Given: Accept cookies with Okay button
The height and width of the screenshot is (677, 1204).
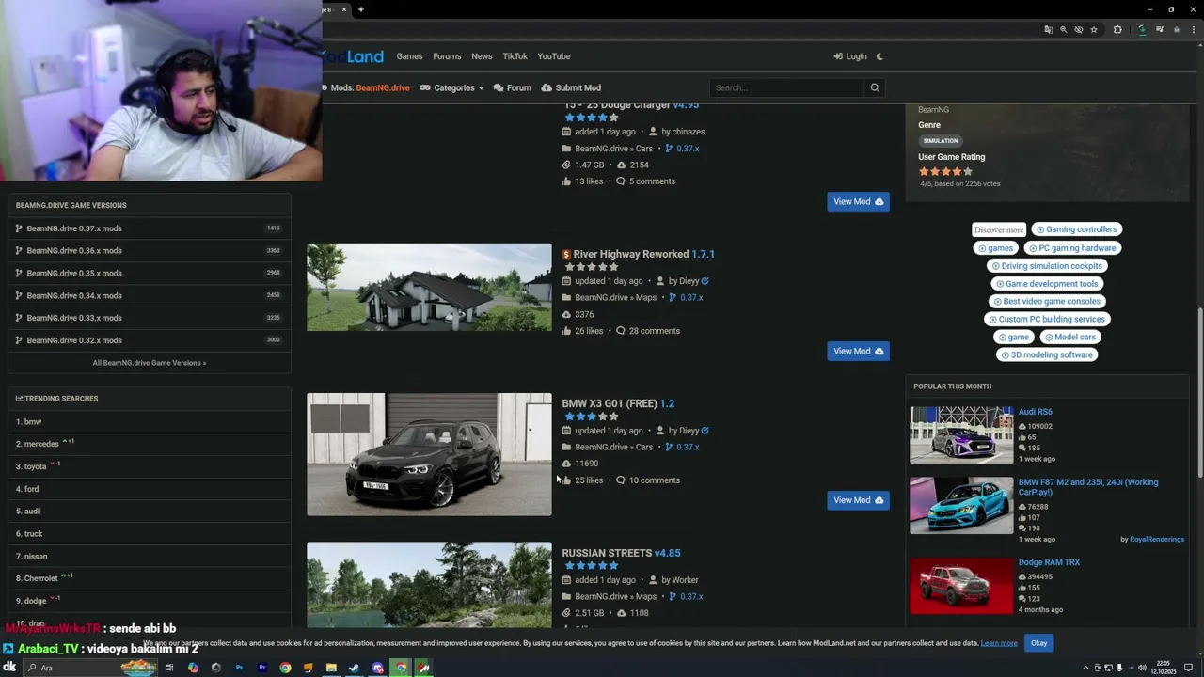Looking at the screenshot, I should (x=1038, y=643).
